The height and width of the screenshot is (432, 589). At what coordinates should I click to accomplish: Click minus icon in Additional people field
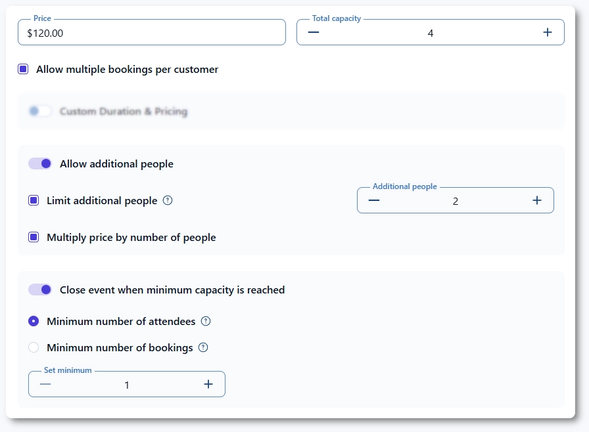tap(374, 201)
